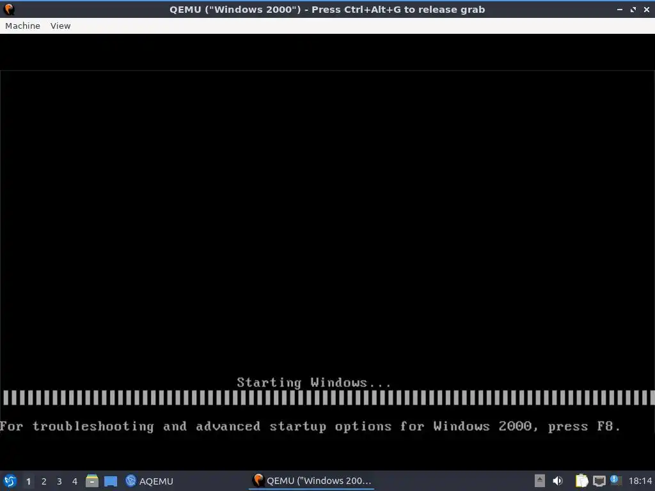Click the Starting Windows text
The width and height of the screenshot is (655, 491).
click(313, 382)
